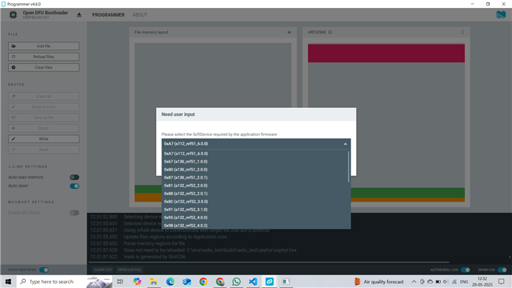
Task: Click the SoftDevice list scrollbar
Action: tap(349, 166)
